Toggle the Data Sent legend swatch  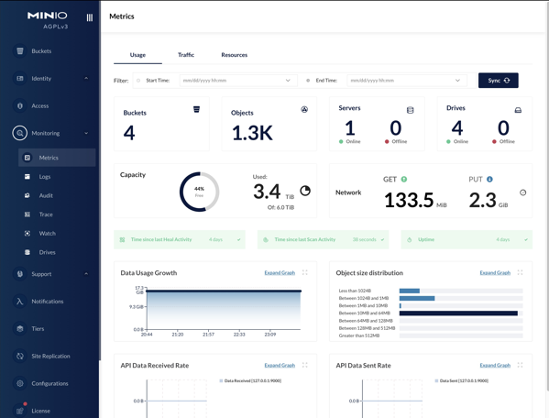pos(436,381)
